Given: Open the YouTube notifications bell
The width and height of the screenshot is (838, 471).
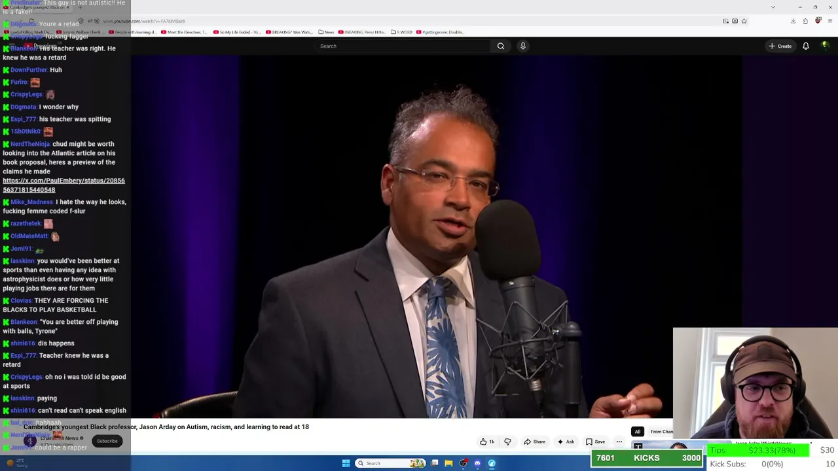Looking at the screenshot, I should pos(806,46).
